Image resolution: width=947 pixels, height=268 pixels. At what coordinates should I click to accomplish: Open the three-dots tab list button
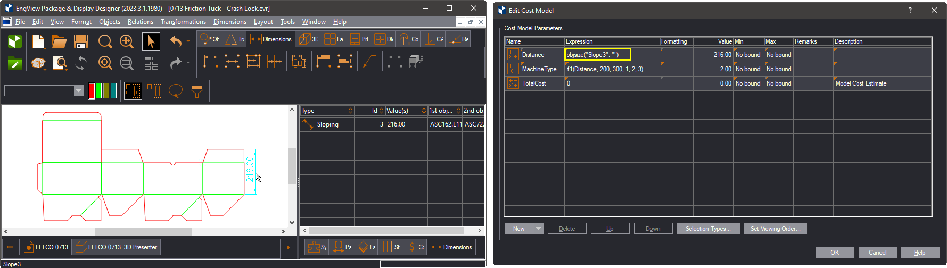[x=10, y=247]
